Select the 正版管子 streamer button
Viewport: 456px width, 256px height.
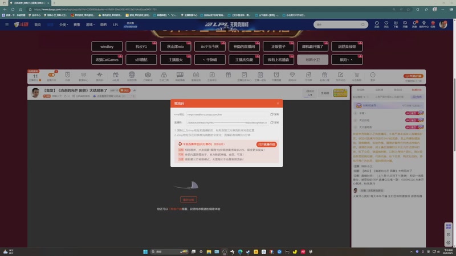click(278, 47)
